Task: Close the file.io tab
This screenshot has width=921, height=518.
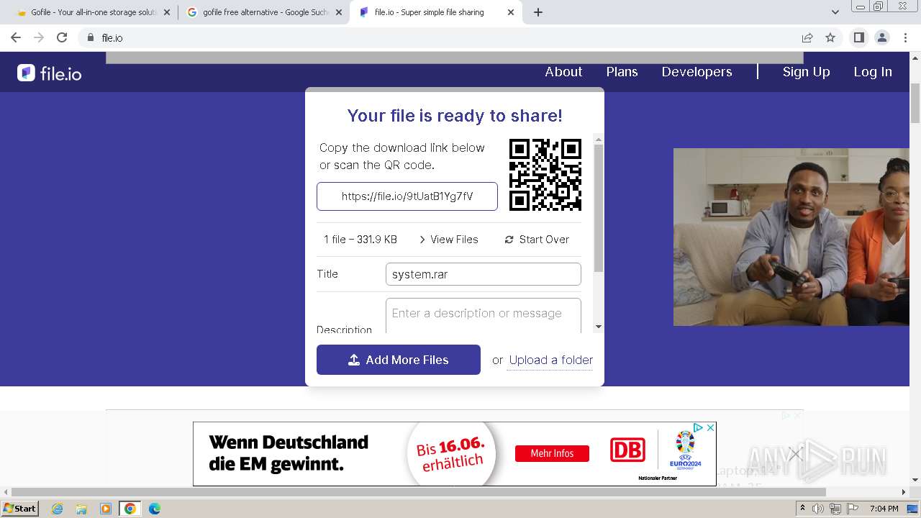Action: [511, 12]
